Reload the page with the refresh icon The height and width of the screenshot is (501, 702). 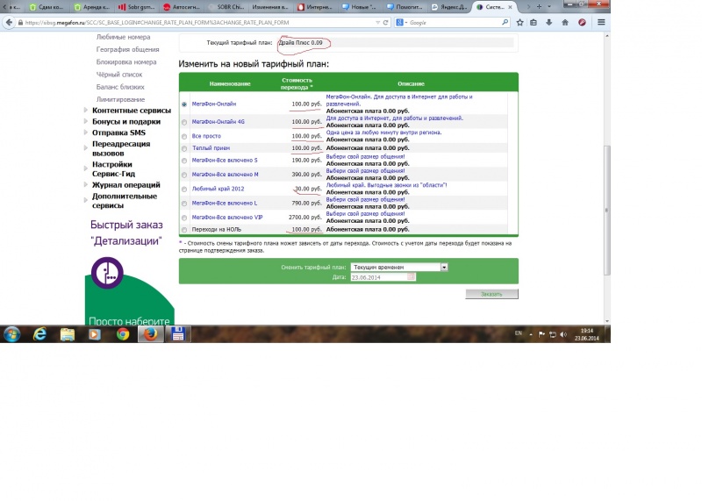(x=385, y=23)
